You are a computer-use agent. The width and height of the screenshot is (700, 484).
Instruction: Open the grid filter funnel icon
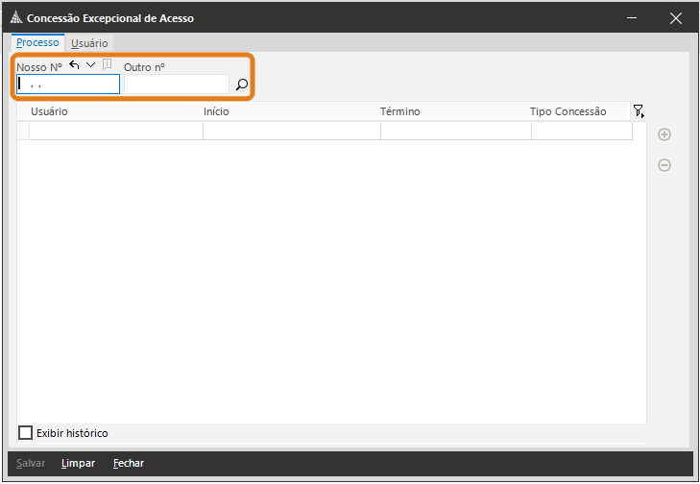click(639, 111)
